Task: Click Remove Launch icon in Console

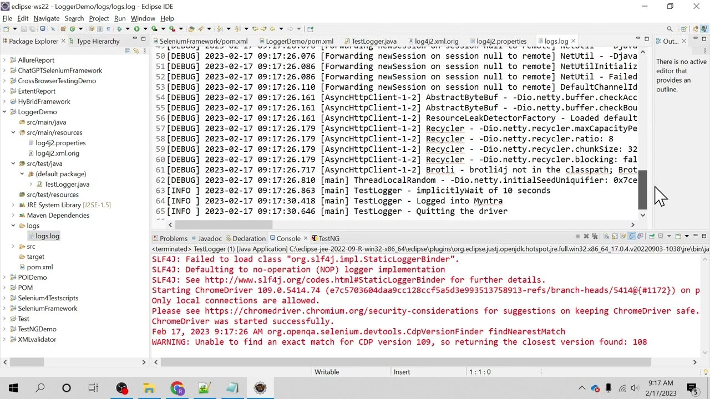Action: [586, 237]
